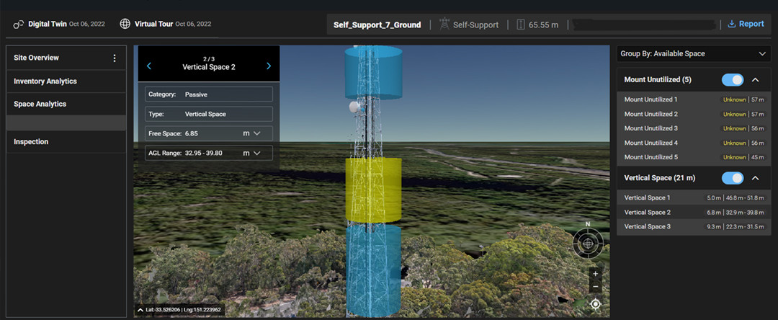Click the Category Passive field
The height and width of the screenshot is (320, 778).
[x=208, y=94]
